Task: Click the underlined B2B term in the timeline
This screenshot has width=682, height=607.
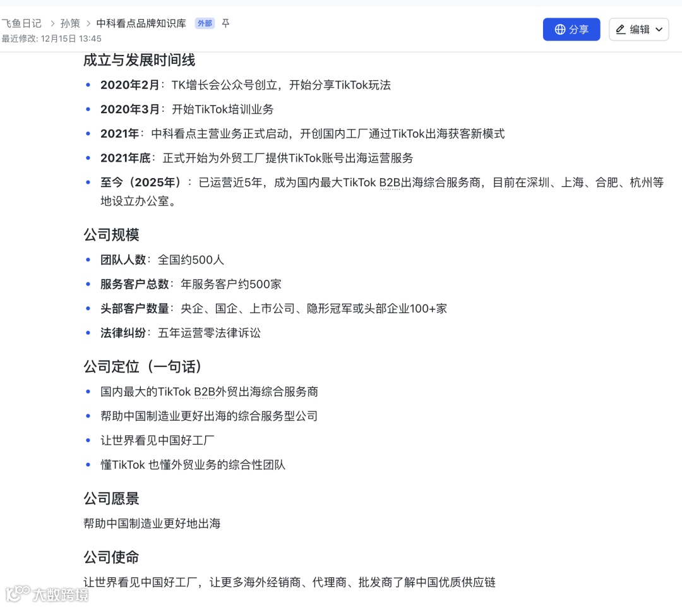Action: (389, 183)
